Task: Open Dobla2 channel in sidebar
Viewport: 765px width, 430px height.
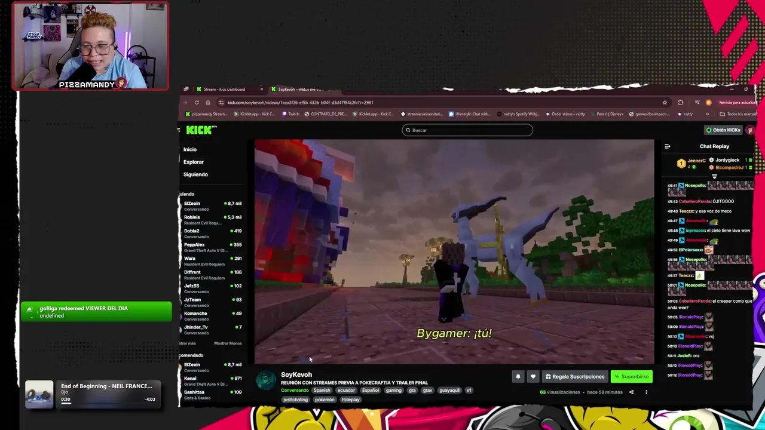Action: pos(212,234)
